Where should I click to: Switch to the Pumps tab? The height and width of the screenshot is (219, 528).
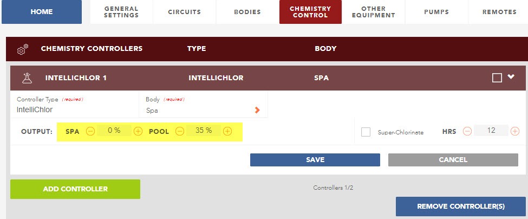(x=436, y=12)
